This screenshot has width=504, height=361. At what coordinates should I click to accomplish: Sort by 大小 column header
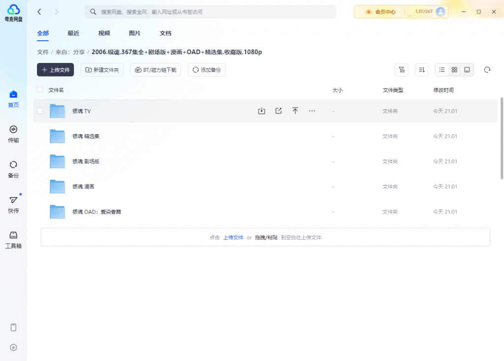coord(338,90)
